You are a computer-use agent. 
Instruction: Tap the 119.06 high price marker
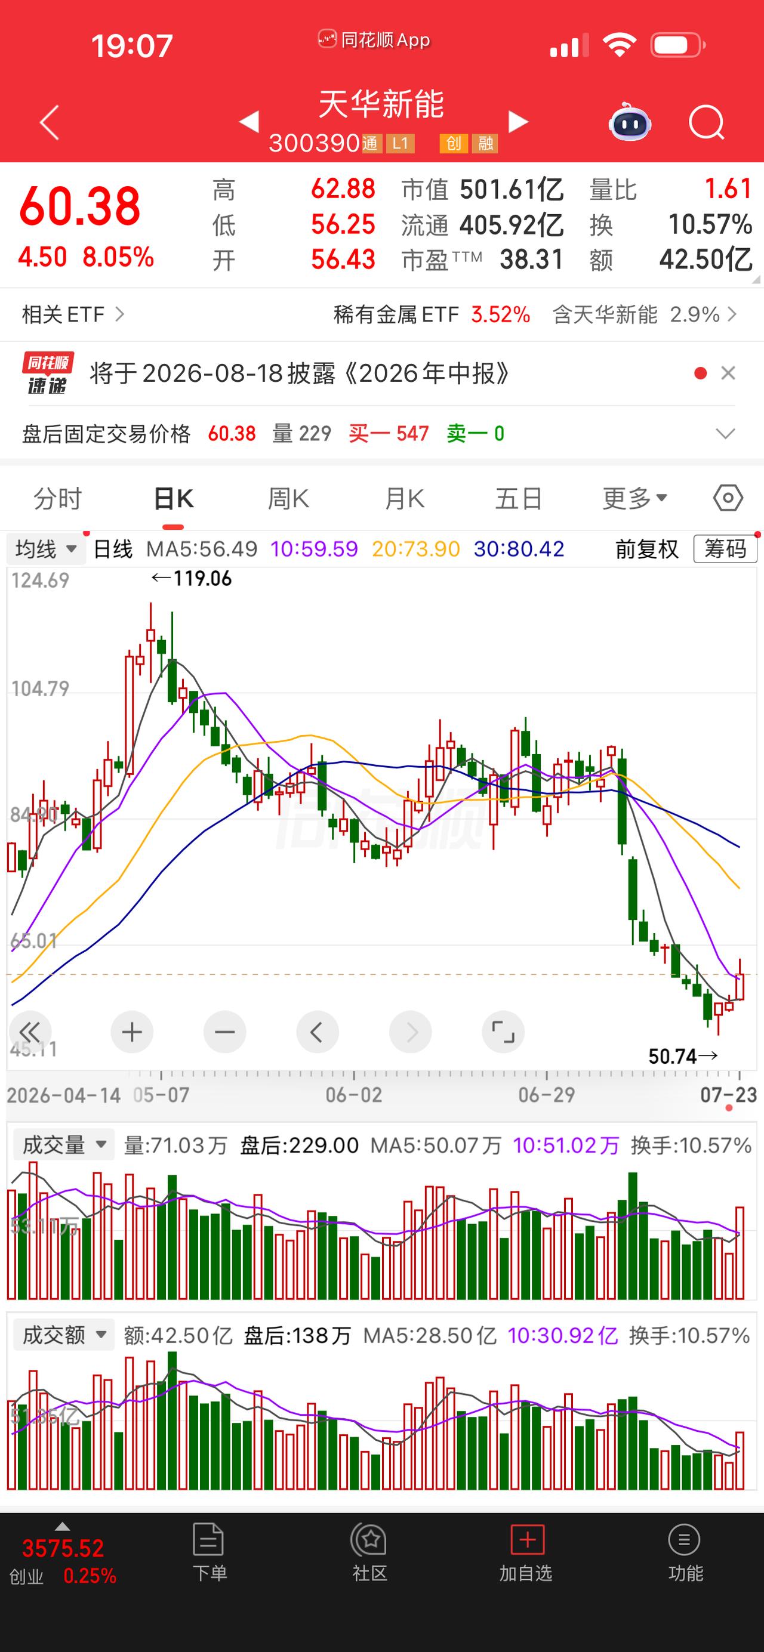point(191,579)
